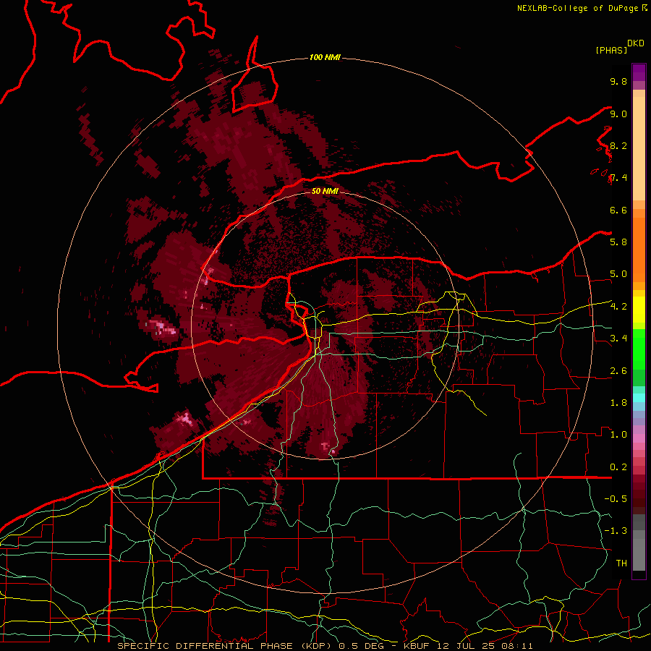
Task: Click the purple top segment of color scale
Action: click(639, 72)
